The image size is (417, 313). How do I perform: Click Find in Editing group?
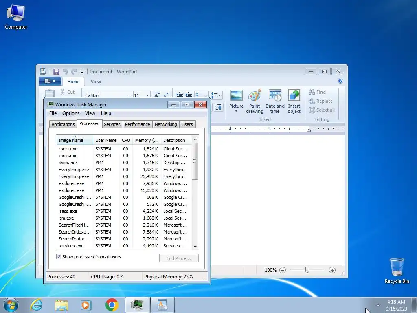317,92
